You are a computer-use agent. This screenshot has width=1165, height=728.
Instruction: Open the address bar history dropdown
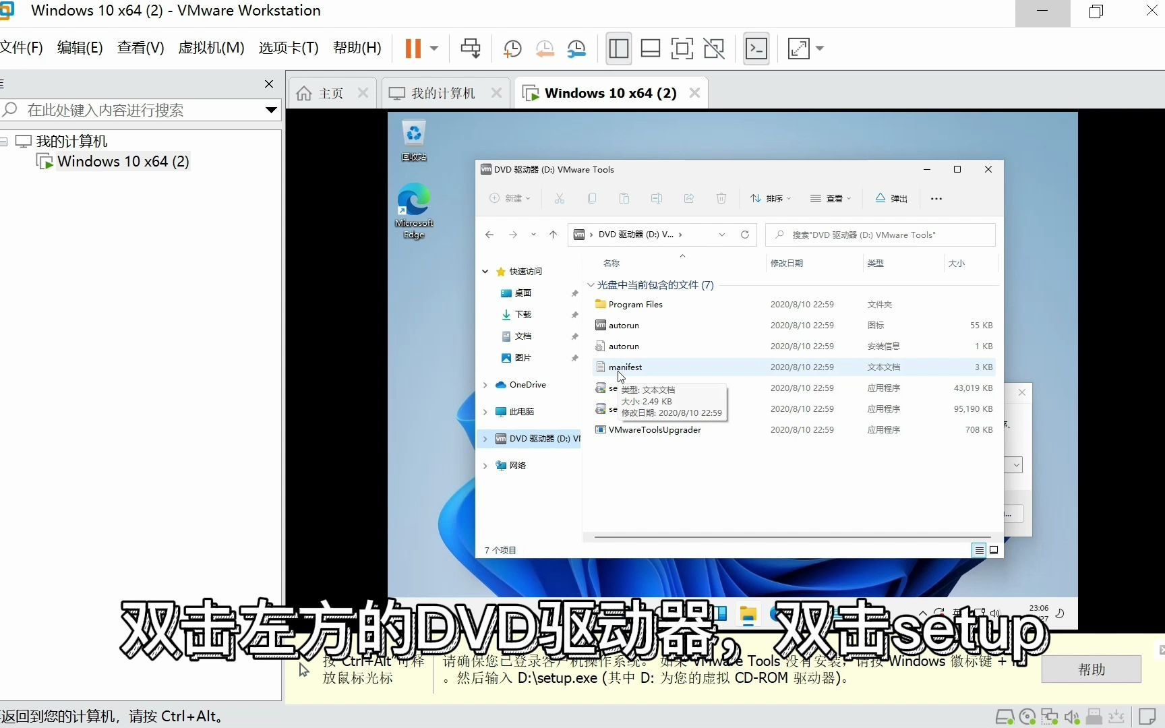pos(722,235)
